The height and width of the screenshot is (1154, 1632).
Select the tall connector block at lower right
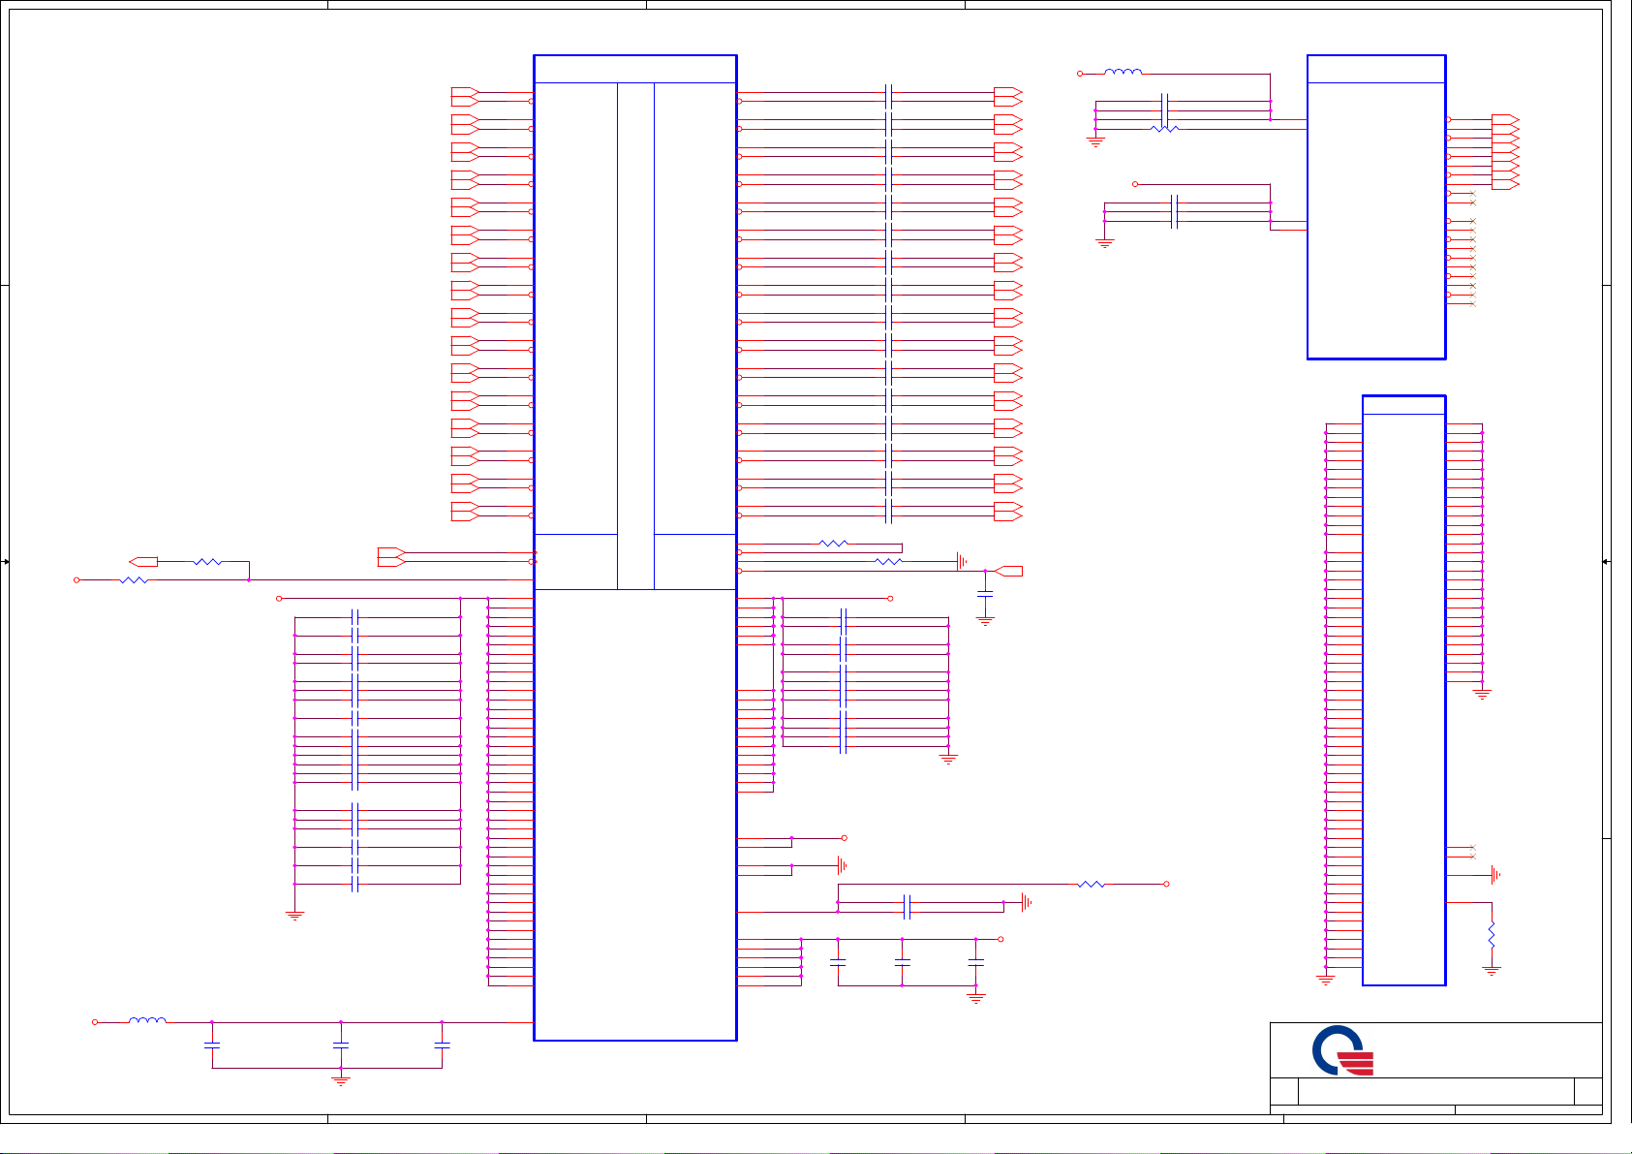coord(1403,690)
